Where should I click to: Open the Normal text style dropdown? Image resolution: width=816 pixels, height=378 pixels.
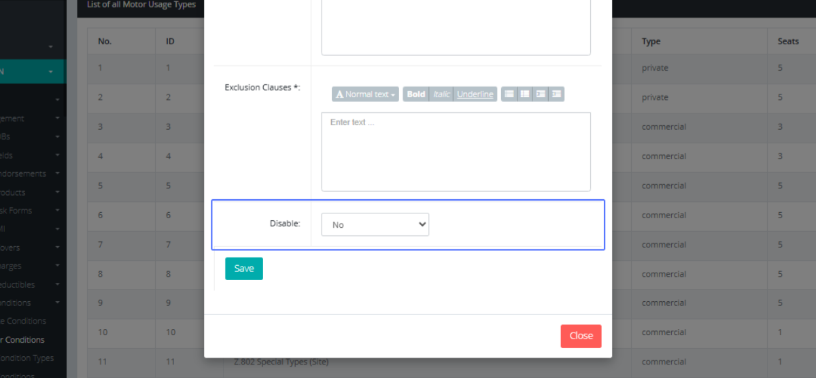[365, 94]
